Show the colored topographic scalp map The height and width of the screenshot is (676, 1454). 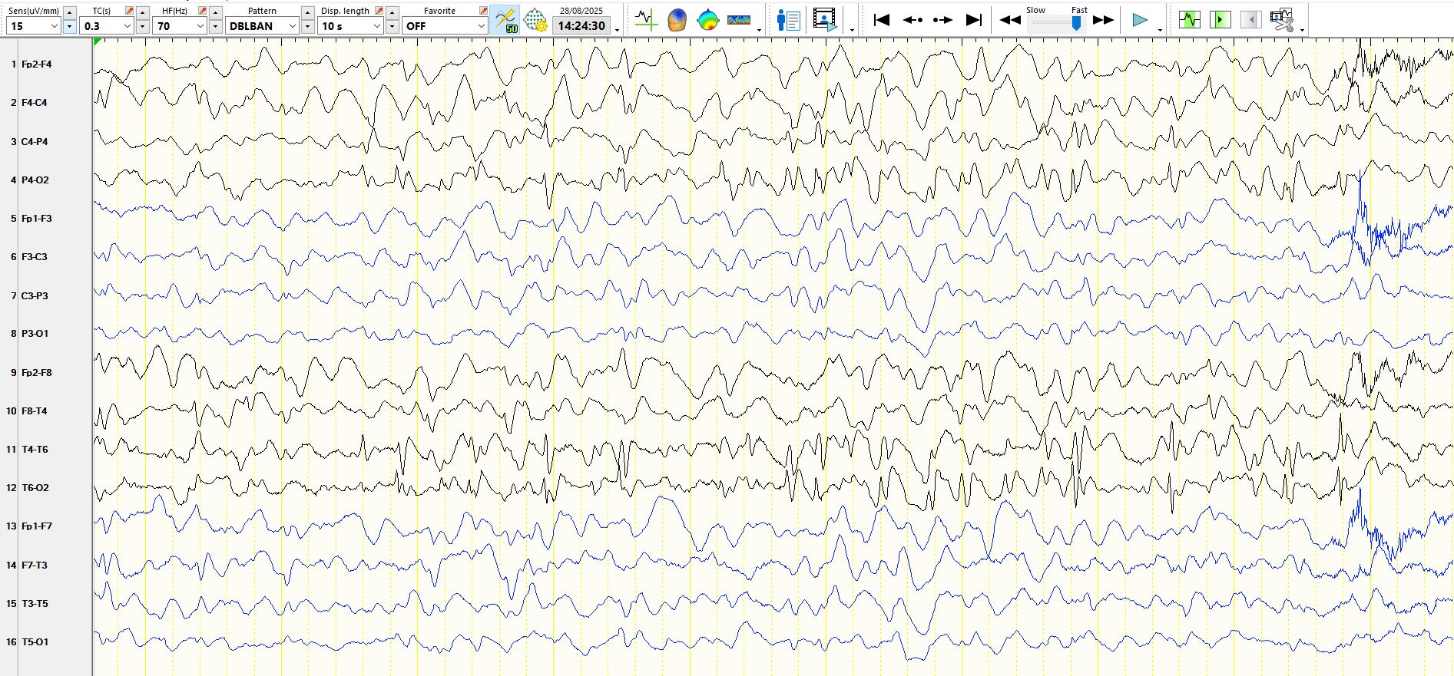pyautogui.click(x=707, y=20)
